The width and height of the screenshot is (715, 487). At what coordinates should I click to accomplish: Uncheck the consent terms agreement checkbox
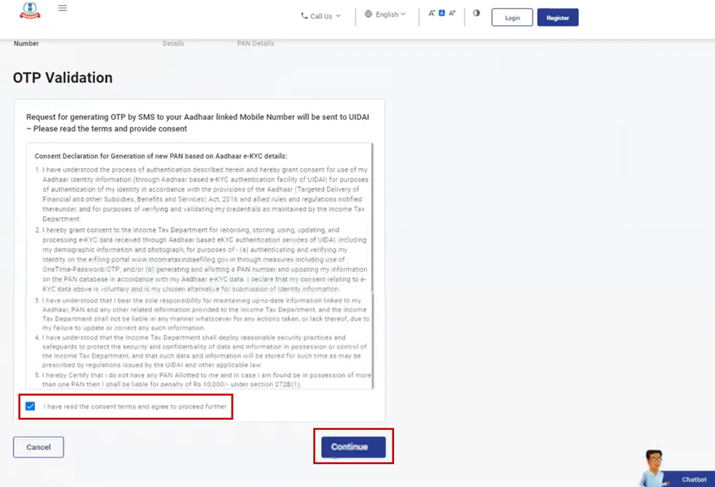[30, 406]
